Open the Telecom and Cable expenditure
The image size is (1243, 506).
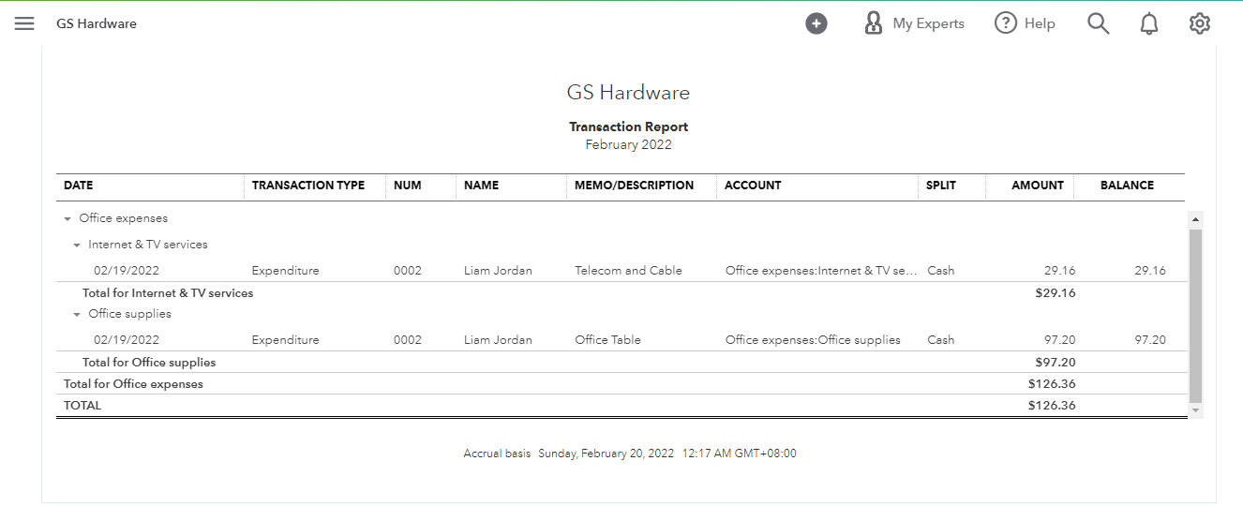click(x=628, y=271)
